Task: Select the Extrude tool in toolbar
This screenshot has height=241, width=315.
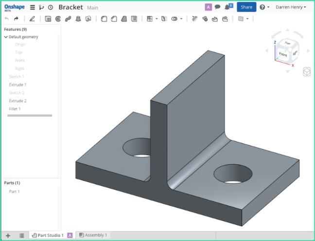Action: (48, 19)
